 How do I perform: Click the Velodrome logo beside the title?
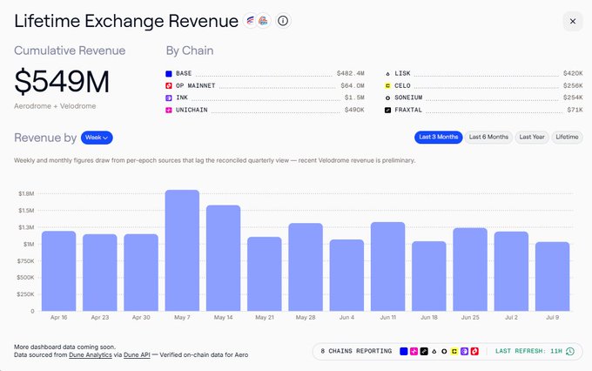pyautogui.click(x=264, y=21)
